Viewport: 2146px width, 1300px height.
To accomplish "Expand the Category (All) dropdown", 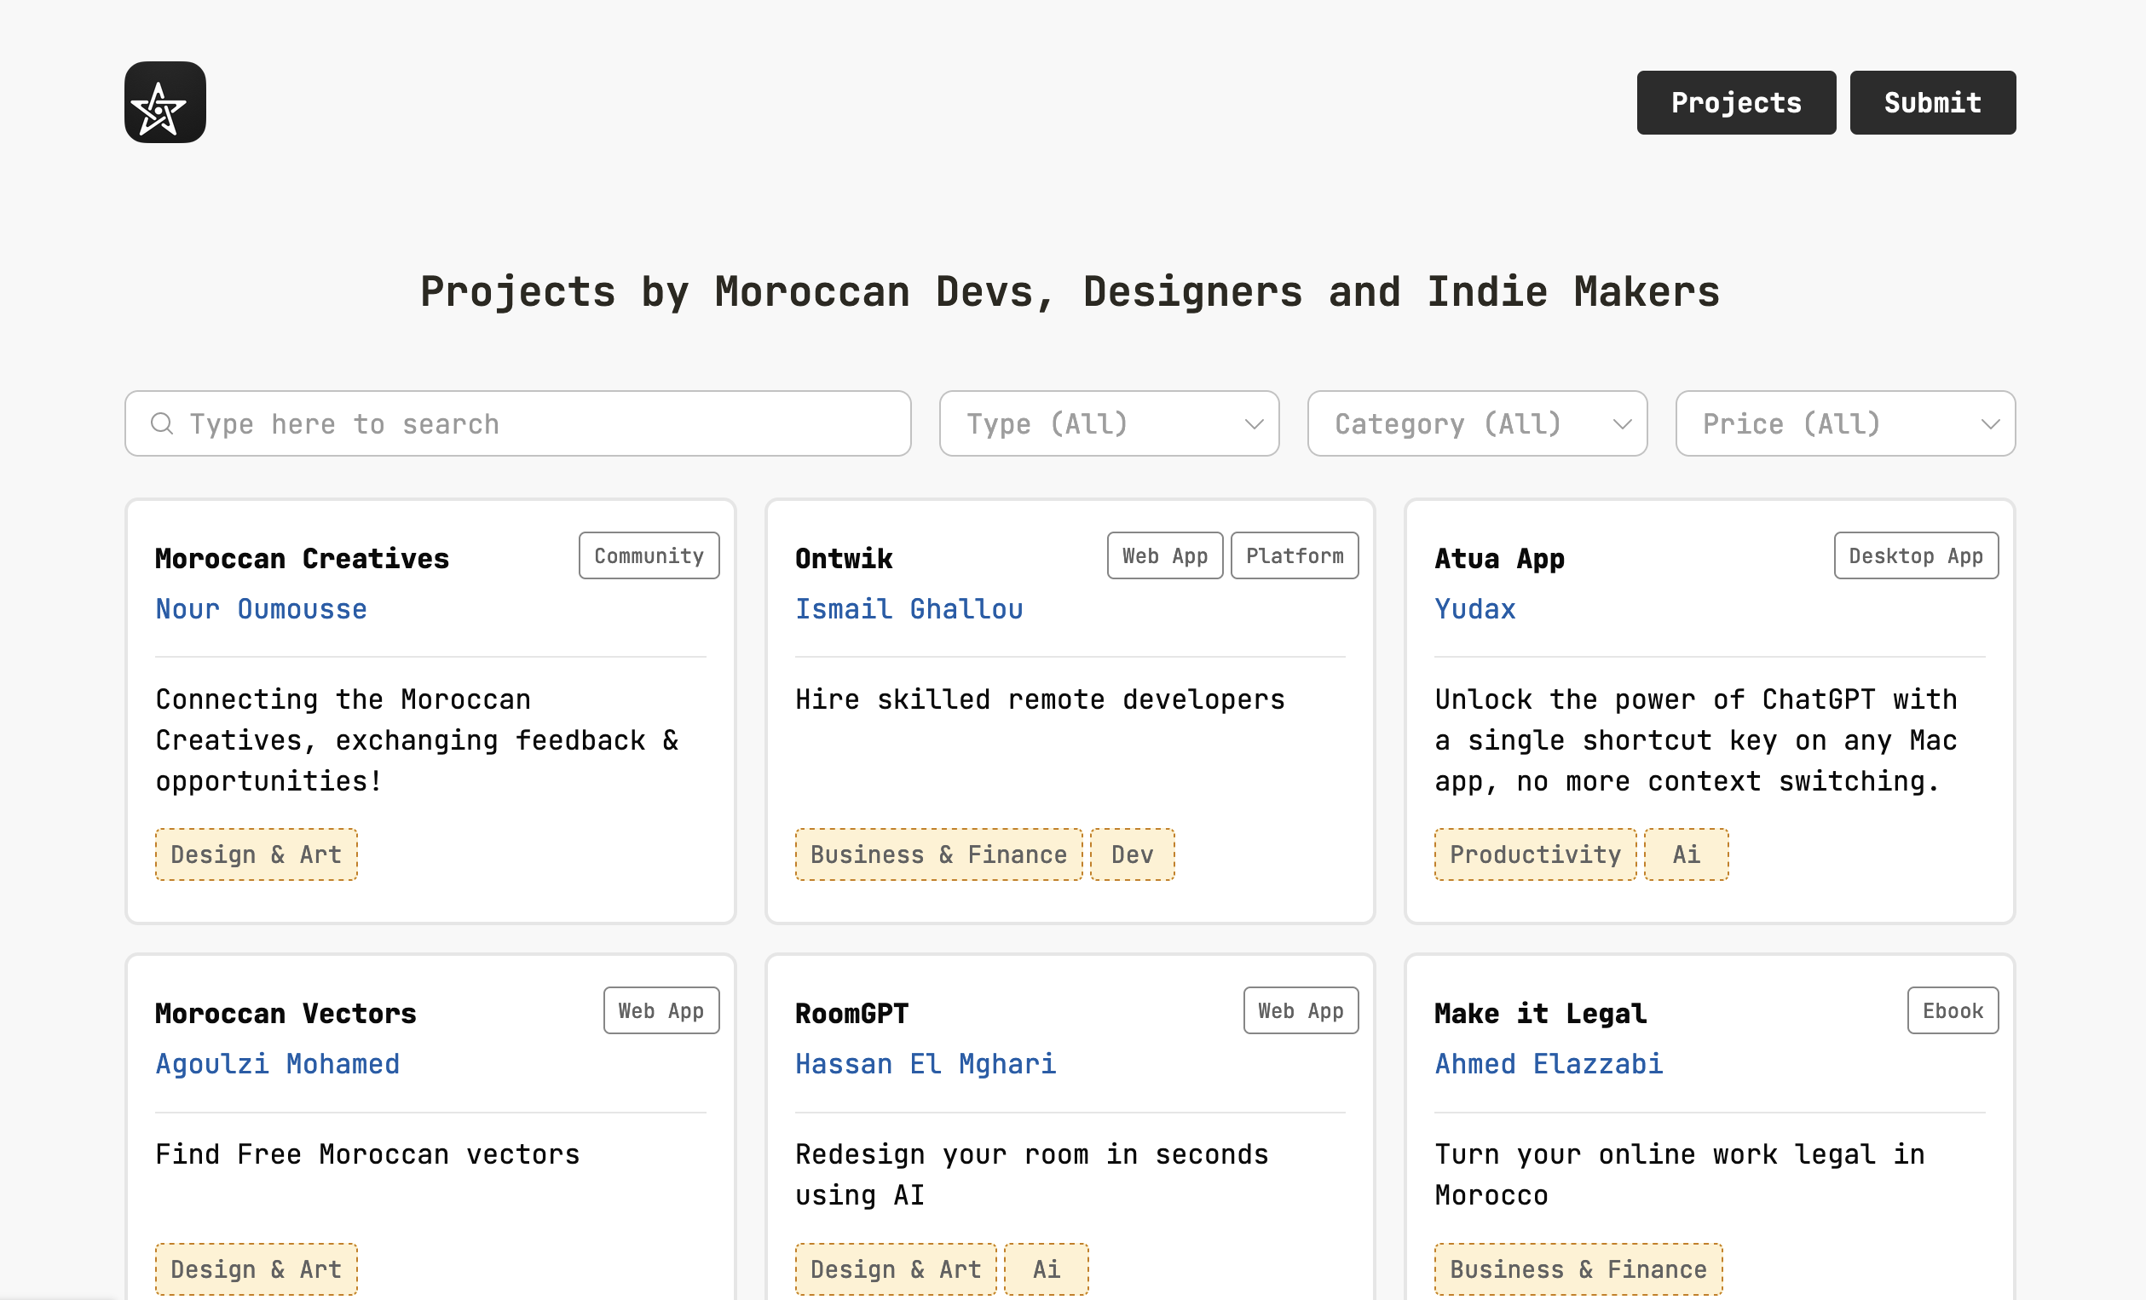I will tap(1477, 424).
